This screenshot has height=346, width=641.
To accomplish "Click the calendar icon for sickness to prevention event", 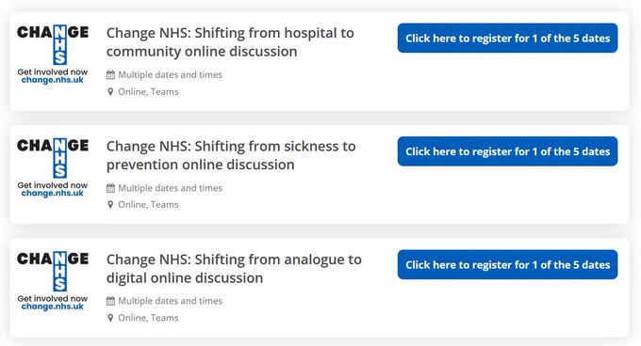I will [x=110, y=188].
